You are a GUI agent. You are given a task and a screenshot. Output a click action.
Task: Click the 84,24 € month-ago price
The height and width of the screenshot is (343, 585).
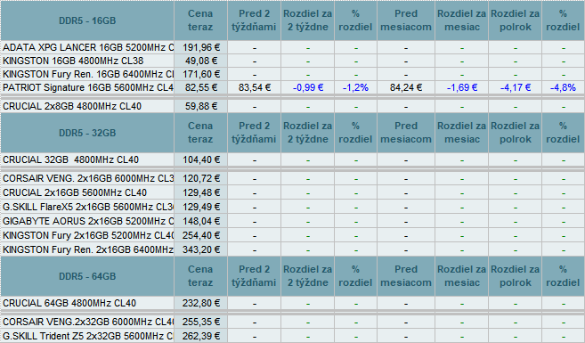pos(406,87)
